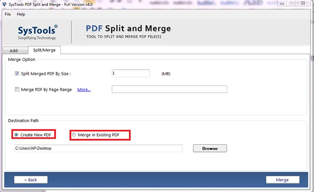Minimize the SysTools window
Image resolution: width=314 pixels, height=192 pixels.
tap(282, 3)
